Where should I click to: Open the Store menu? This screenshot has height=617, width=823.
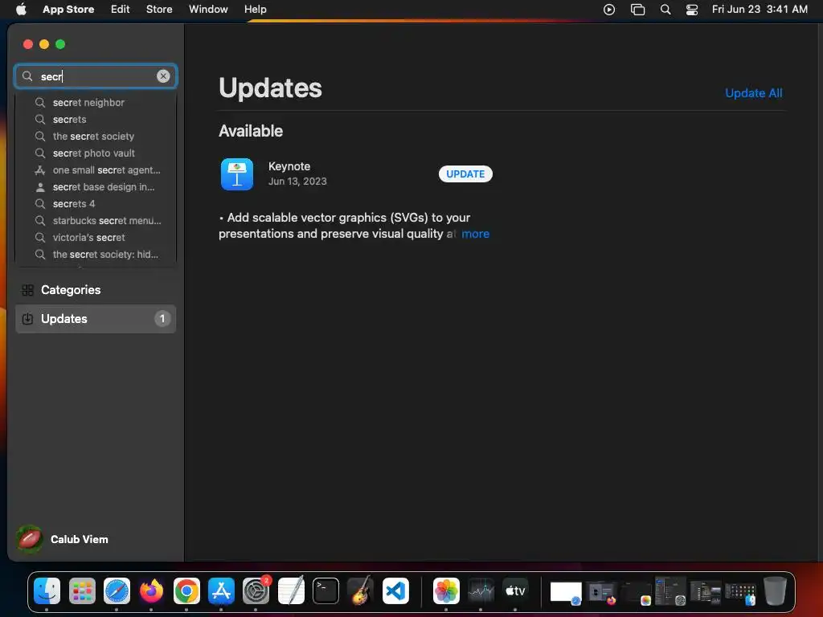(x=159, y=9)
